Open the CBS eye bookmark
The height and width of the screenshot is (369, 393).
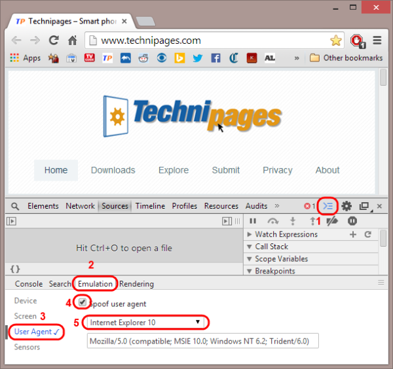pos(162,58)
